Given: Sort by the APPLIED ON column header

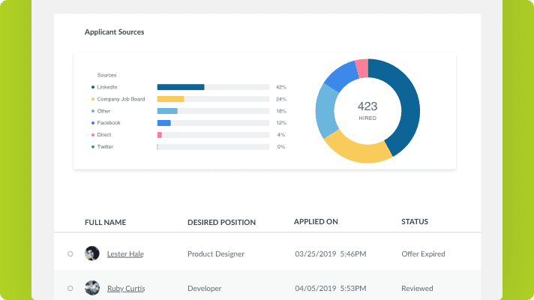Looking at the screenshot, I should (316, 221).
